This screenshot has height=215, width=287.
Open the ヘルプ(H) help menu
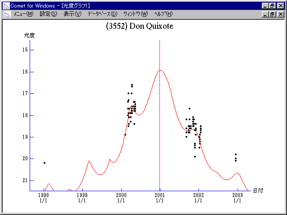coord(163,14)
